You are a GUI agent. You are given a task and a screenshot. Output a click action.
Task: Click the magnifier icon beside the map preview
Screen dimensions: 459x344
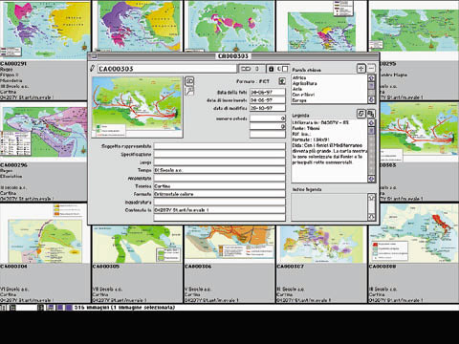[x=189, y=91]
